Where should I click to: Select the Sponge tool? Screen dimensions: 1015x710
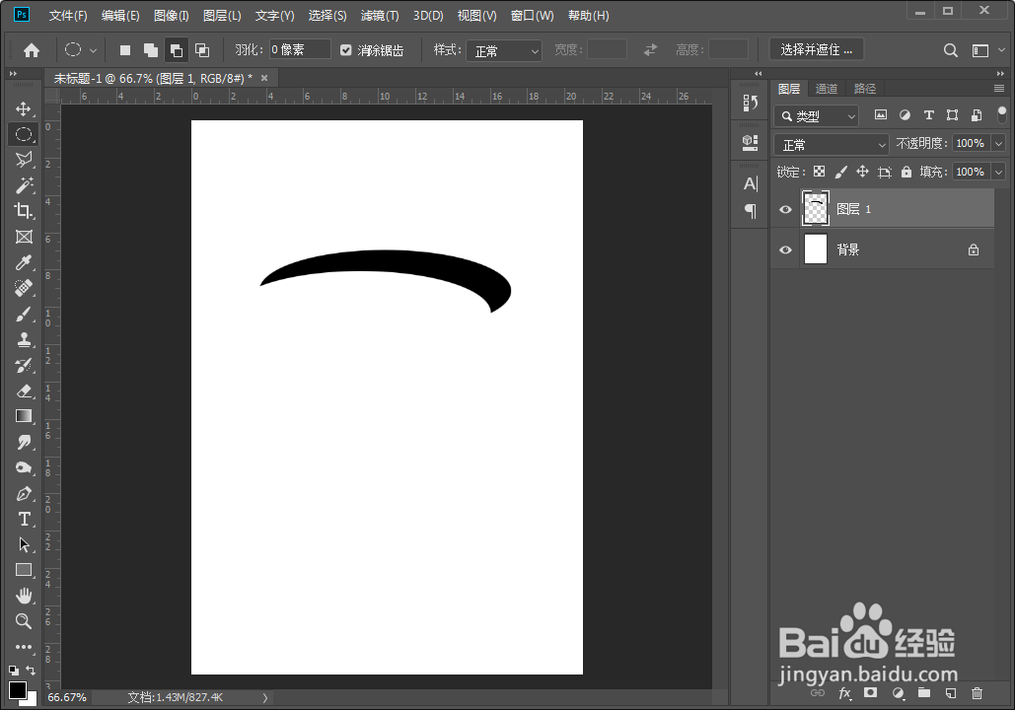[x=24, y=468]
